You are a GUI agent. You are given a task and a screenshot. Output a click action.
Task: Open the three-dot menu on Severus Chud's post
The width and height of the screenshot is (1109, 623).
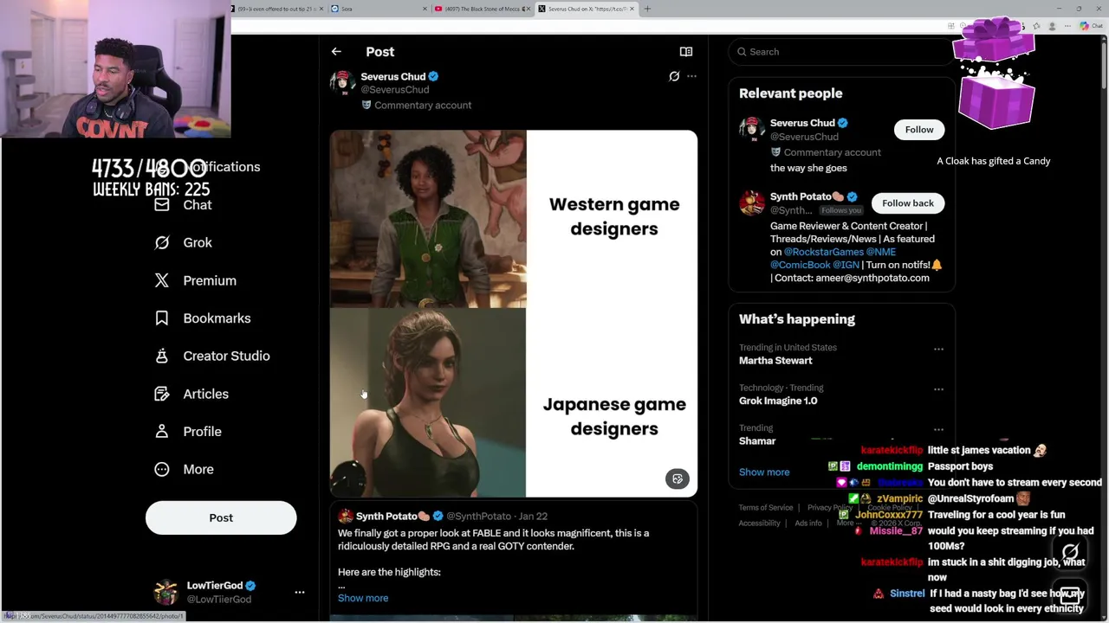[691, 76]
